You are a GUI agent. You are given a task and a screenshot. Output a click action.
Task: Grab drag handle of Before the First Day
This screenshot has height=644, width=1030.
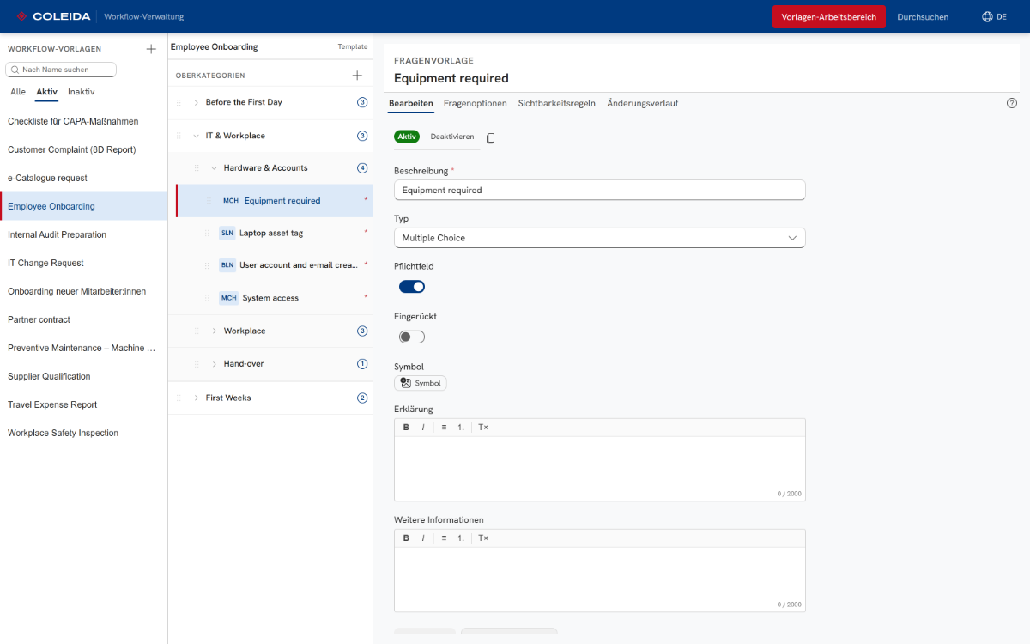pyautogui.click(x=179, y=102)
